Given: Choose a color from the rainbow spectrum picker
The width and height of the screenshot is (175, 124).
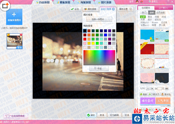Looking at the screenshot, I should [99, 58].
